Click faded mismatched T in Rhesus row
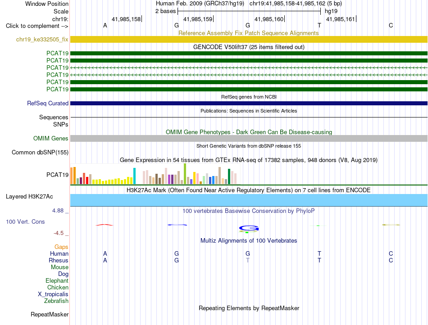Screen dimensions: 428x325 pyautogui.click(x=248, y=260)
